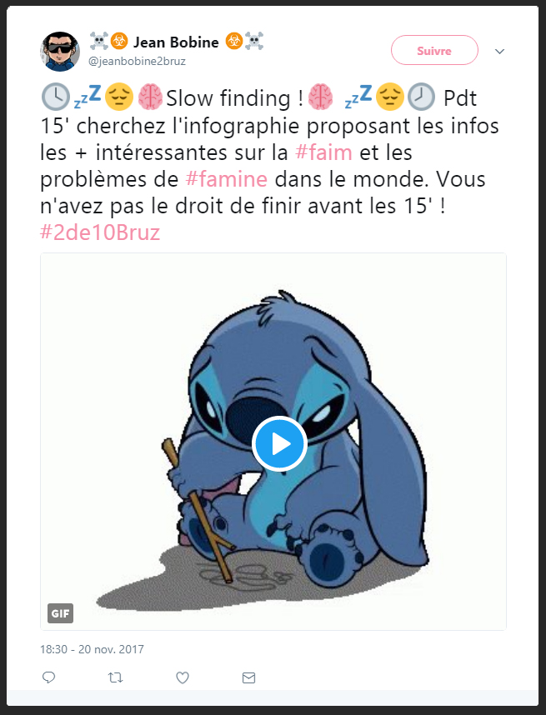Viewport: 546px width, 715px height.
Task: Click the skull emoji after the Jean Bobine name
Action: pos(254,42)
